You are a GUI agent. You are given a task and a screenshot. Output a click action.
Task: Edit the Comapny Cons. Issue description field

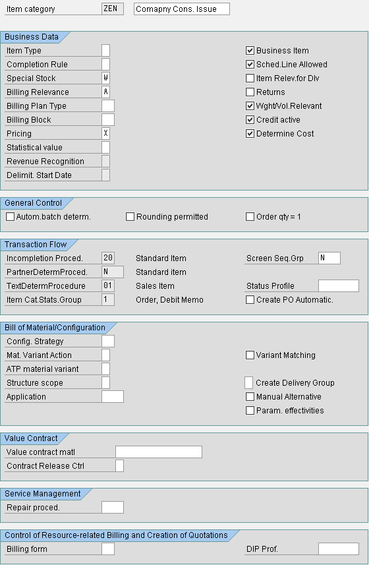[x=182, y=9]
